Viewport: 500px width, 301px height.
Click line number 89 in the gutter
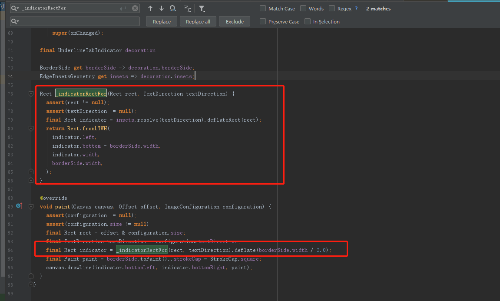point(10,207)
